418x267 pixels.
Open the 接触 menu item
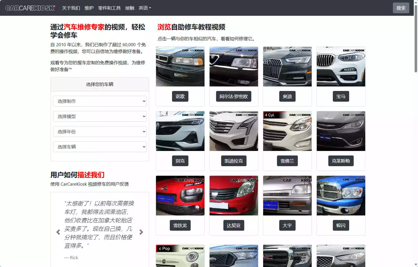(129, 8)
